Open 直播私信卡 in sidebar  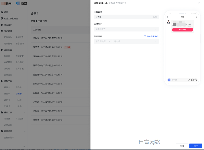[9, 137]
